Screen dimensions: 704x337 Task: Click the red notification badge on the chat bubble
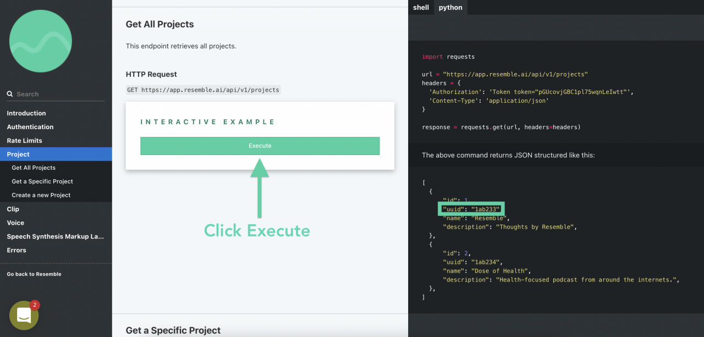(x=34, y=304)
